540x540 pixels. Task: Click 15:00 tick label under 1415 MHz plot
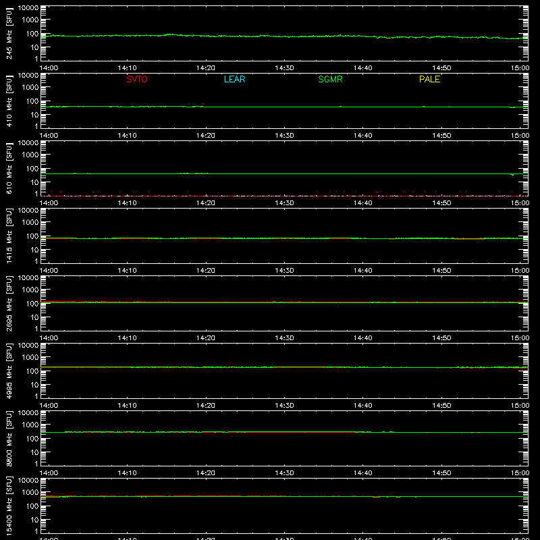click(x=520, y=271)
